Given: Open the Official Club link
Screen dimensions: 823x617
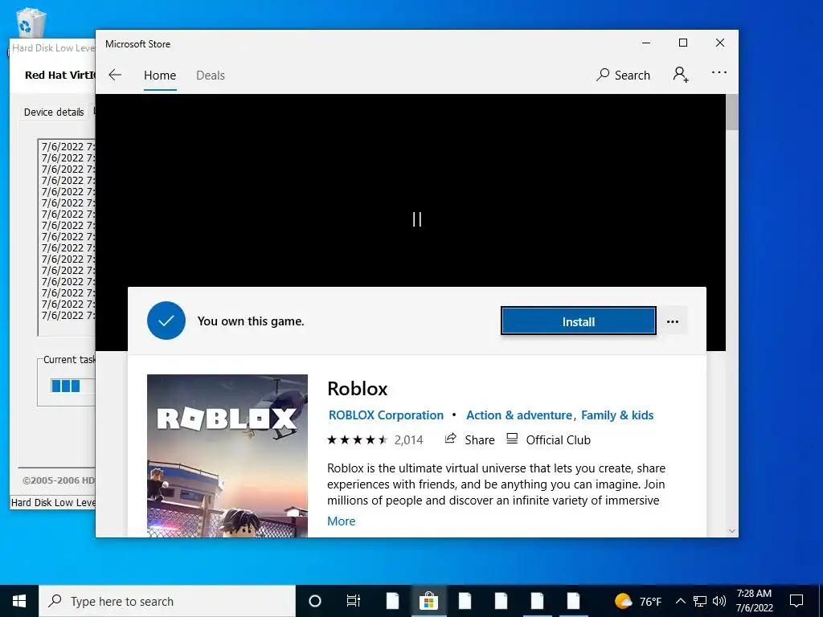Looking at the screenshot, I should pos(548,439).
